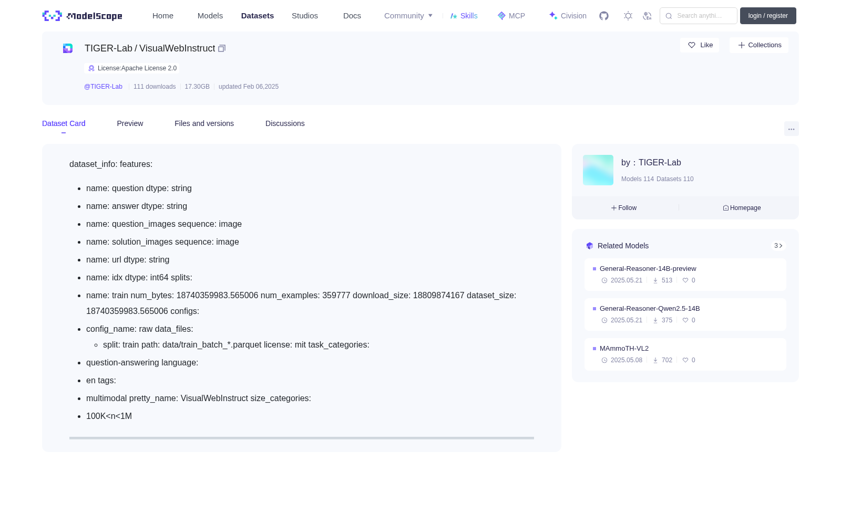The width and height of the screenshot is (841, 525).
Task: Click the dataset avatar icon next to TIGER-Lab
Action: [68, 48]
